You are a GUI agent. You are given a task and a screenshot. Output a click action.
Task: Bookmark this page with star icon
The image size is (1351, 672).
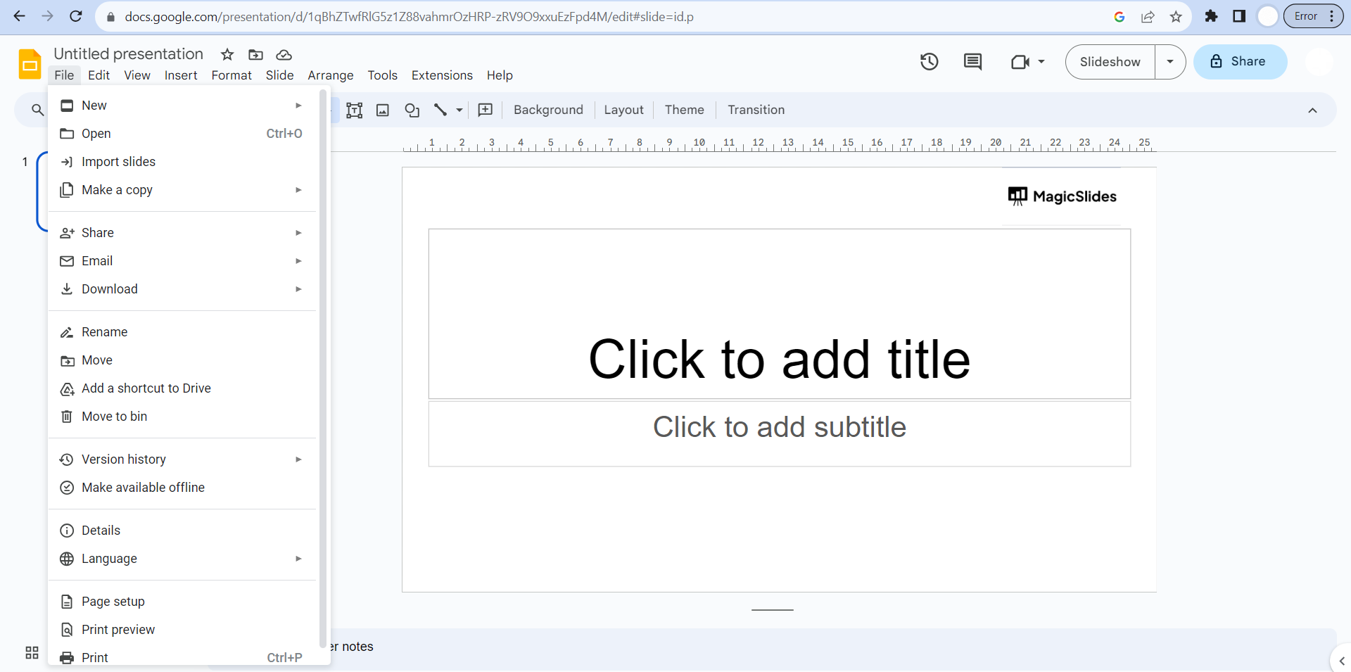[1176, 17]
